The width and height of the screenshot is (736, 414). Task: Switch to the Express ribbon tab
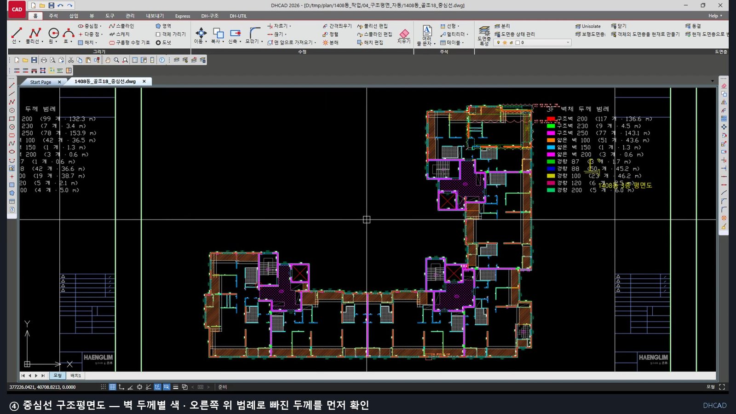tap(183, 16)
